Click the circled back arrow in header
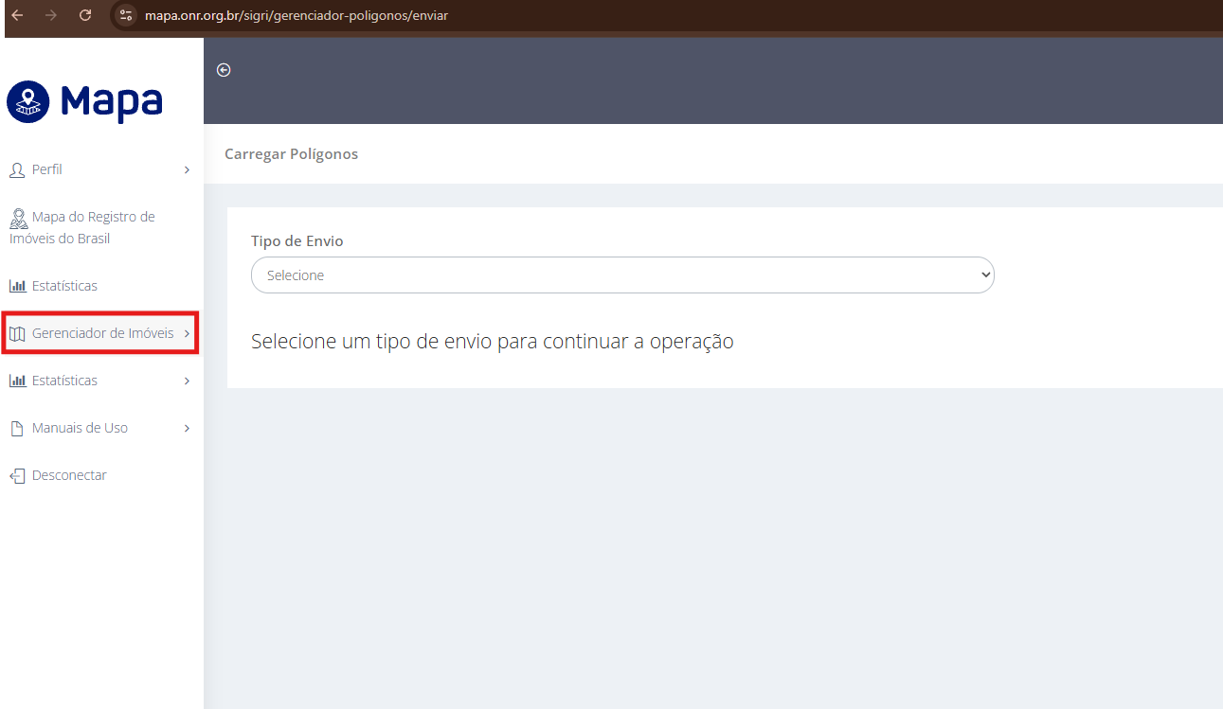 (x=224, y=70)
